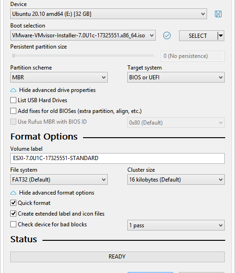Screen dimensions: 235x273
Task: Open the File system FAT32 dropdown
Action: [59, 180]
